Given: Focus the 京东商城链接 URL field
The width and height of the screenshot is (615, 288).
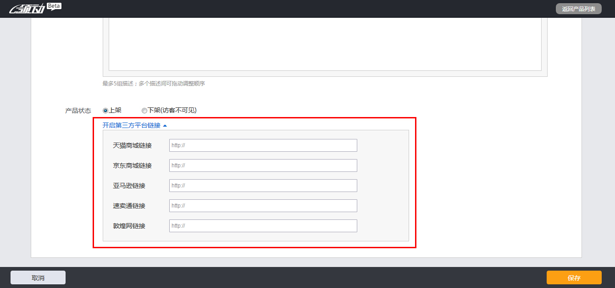Looking at the screenshot, I should tap(263, 165).
